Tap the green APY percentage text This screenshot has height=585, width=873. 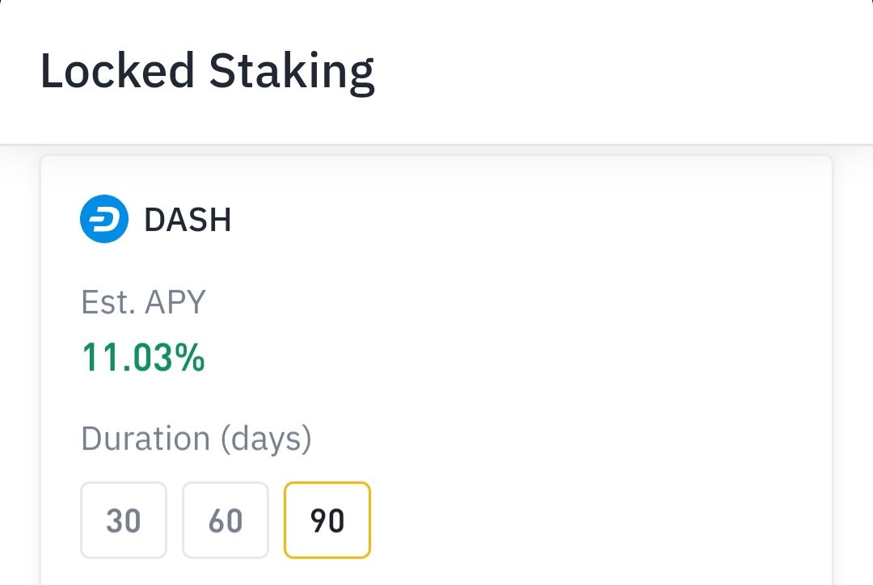[144, 357]
